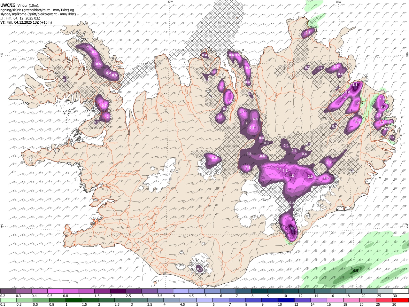Image resolution: width=409 pixels, height=307 pixels.
Task: Click the '0.1' label in the bottom legend
Action: pyautogui.click(x=3, y=304)
